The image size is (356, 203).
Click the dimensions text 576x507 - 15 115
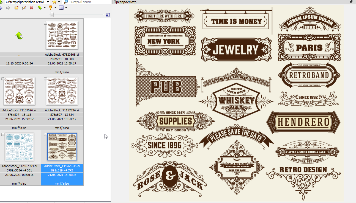pos(19,115)
